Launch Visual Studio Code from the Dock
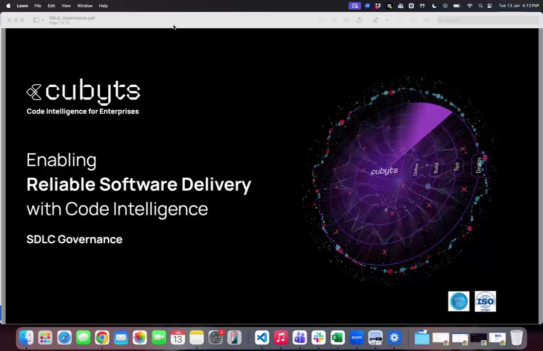543x351 pixels. 262,337
